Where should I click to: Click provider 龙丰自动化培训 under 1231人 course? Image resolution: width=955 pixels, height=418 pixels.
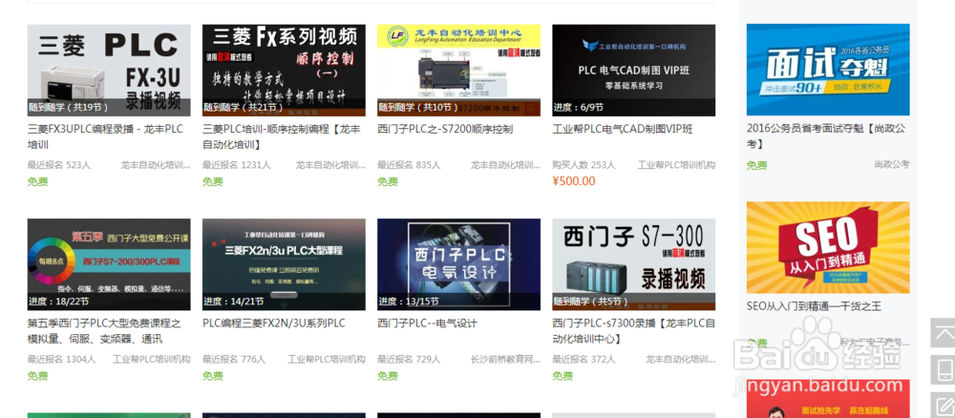pos(330,165)
